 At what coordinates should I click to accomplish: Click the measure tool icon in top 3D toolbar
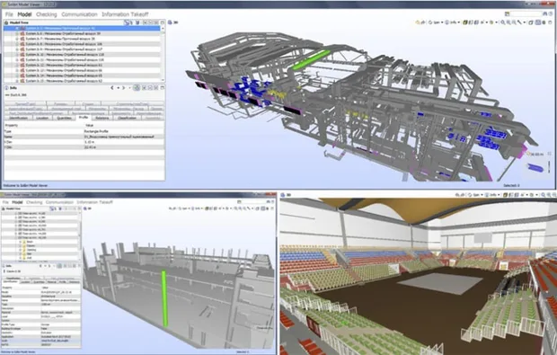(x=519, y=22)
